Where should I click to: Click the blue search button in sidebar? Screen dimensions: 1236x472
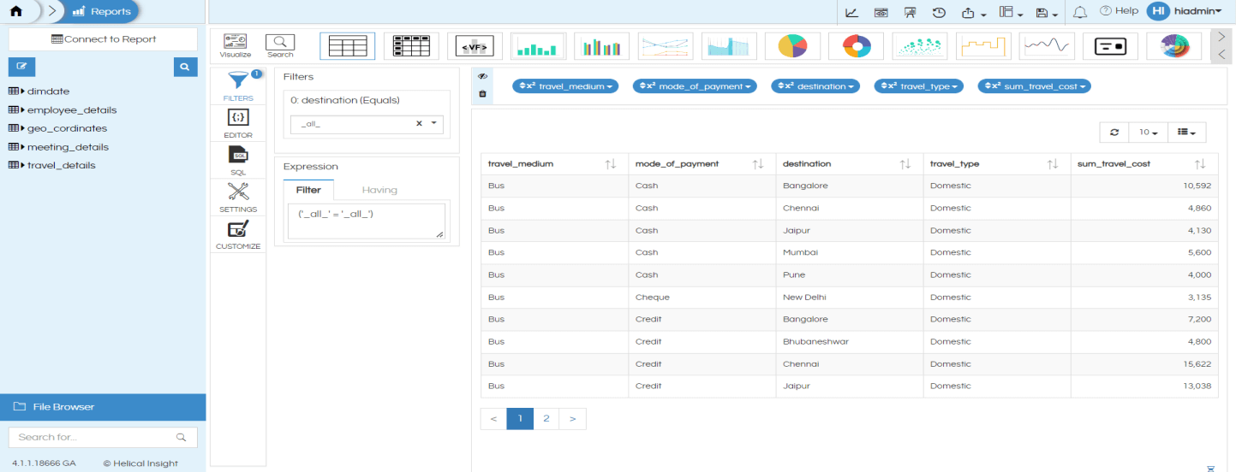click(x=185, y=66)
